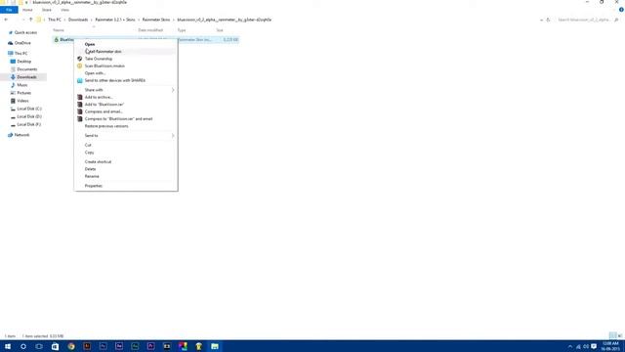Open the View ribbon tab
This screenshot has width=625, height=352.
click(65, 10)
